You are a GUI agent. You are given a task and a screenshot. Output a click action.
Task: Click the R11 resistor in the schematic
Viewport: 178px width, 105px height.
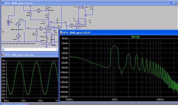point(36,33)
